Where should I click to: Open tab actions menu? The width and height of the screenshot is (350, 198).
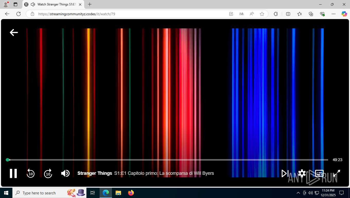(x=15, y=4)
